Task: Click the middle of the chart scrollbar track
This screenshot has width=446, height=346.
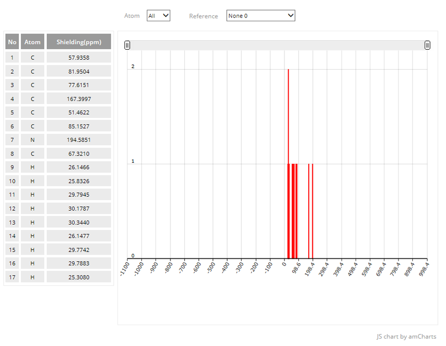Action: [x=277, y=45]
